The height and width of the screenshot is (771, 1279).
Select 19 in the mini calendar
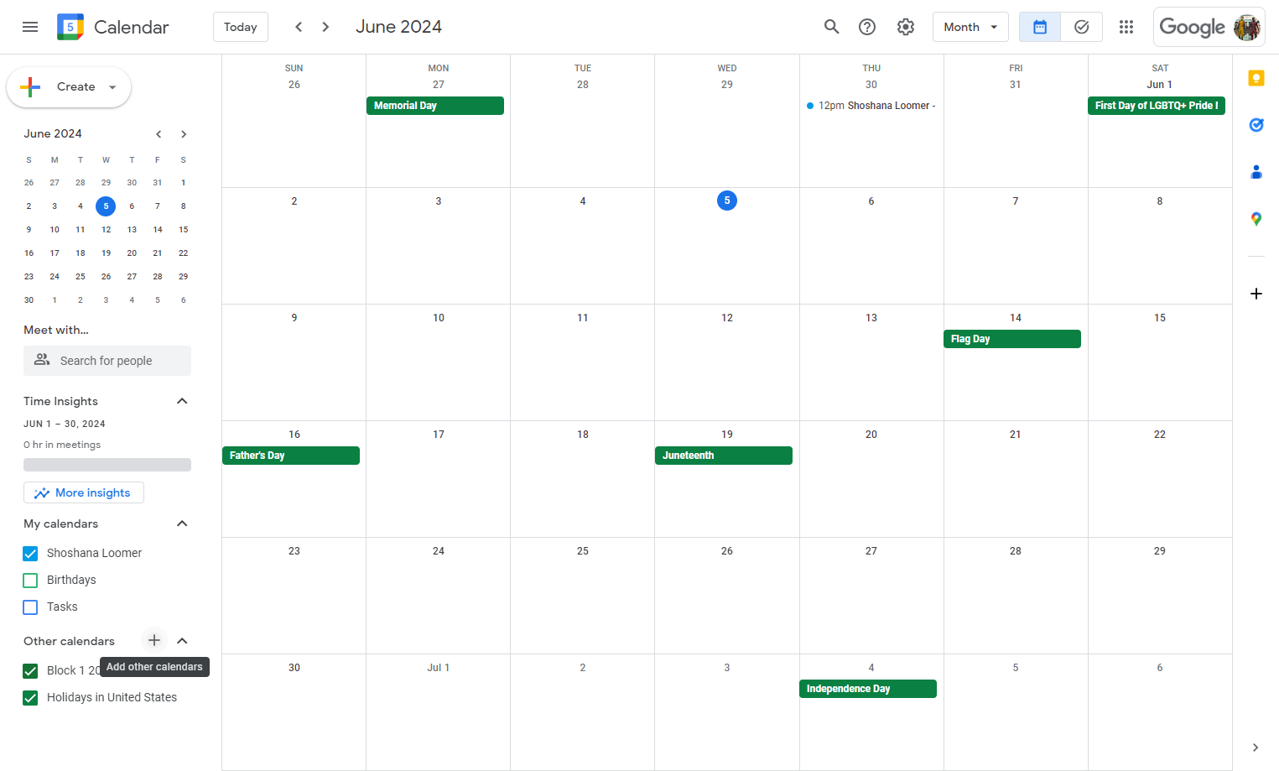(x=106, y=253)
